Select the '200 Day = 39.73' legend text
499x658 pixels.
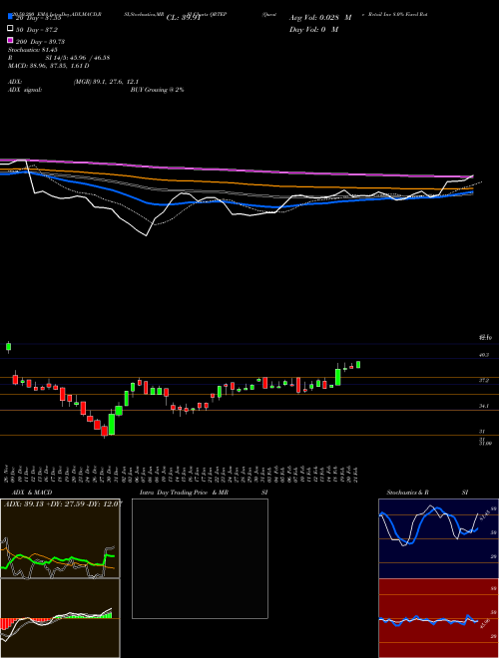coord(40,42)
